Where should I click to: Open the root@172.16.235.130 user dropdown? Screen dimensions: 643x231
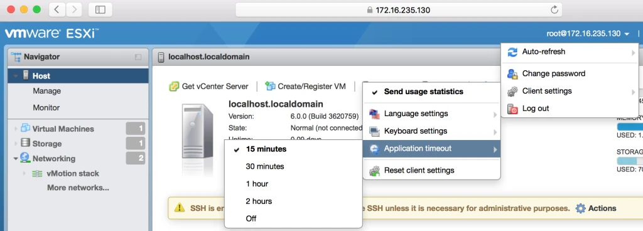pos(588,34)
